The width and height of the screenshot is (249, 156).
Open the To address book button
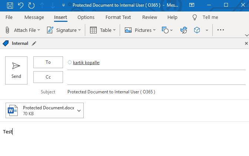pos(48,62)
